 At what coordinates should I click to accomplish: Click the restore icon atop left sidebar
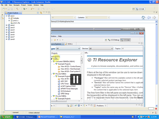coord(2,15)
